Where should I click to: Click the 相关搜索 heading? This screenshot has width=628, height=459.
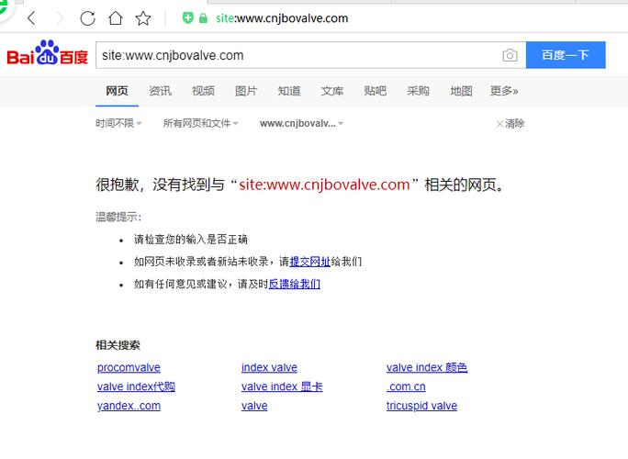point(118,345)
